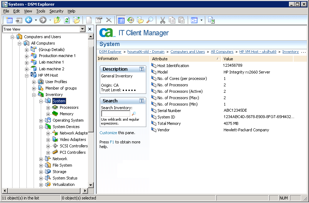Click All Computers breadcrumb link

[222, 52]
